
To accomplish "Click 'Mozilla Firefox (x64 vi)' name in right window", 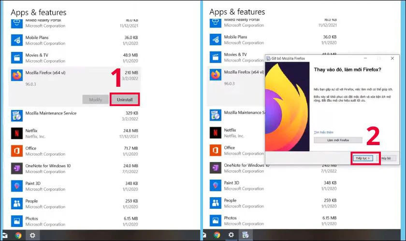I will pyautogui.click(x=244, y=72).
